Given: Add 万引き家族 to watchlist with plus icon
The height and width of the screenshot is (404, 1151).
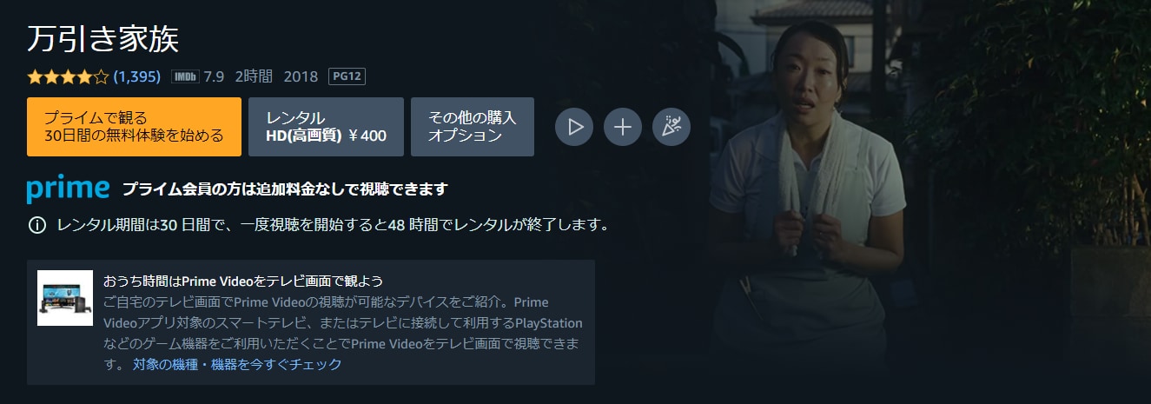Looking at the screenshot, I should coord(623,127).
